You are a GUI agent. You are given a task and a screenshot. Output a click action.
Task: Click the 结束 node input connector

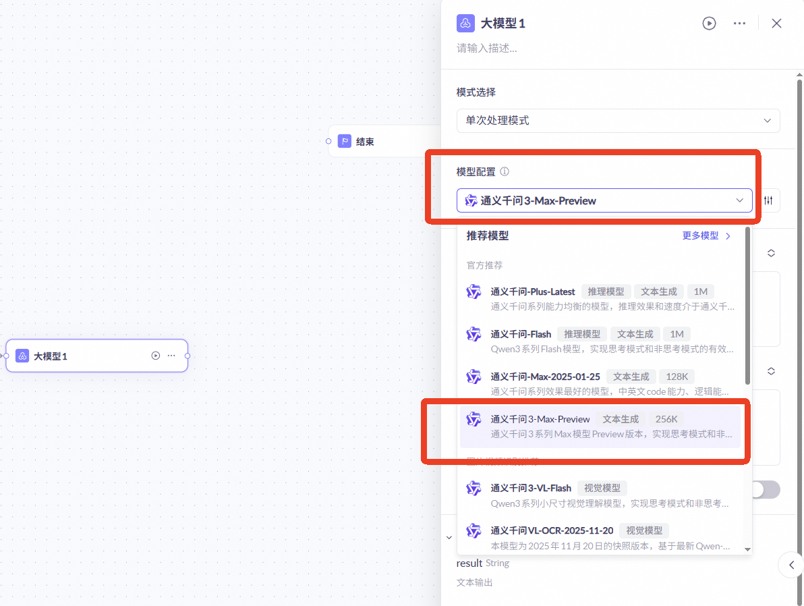click(x=328, y=141)
